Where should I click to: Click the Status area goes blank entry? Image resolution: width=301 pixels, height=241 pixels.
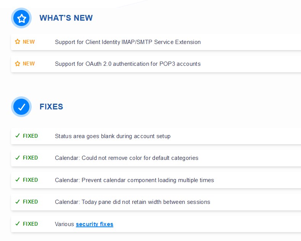coord(113,136)
